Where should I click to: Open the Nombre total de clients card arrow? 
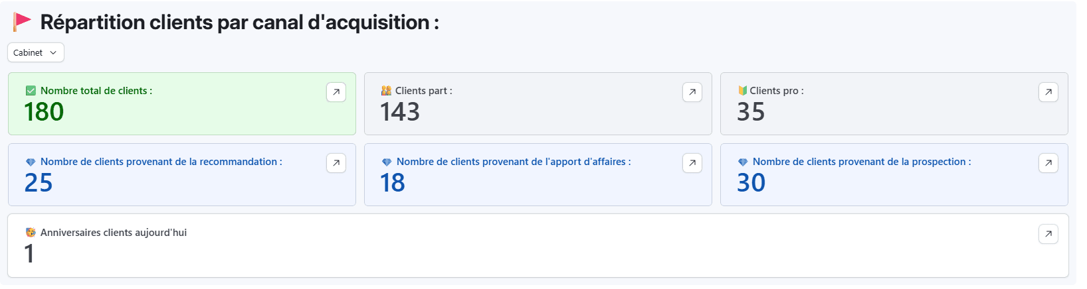336,92
